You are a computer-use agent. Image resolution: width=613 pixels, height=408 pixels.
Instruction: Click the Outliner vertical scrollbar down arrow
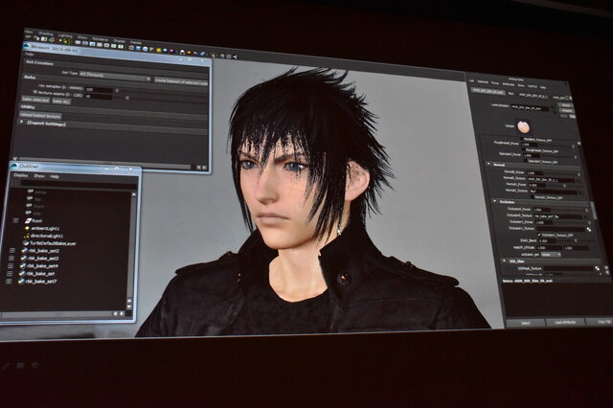click(129, 306)
